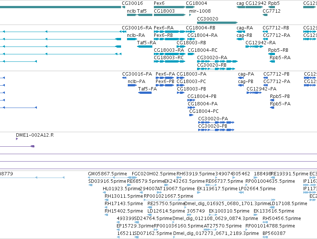Select the Taf5 gene label

click(x=142, y=11)
